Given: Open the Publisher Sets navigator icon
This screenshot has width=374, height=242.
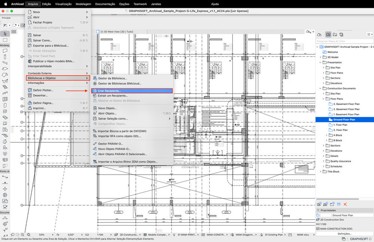Looking at the screenshot, I should (341, 34).
